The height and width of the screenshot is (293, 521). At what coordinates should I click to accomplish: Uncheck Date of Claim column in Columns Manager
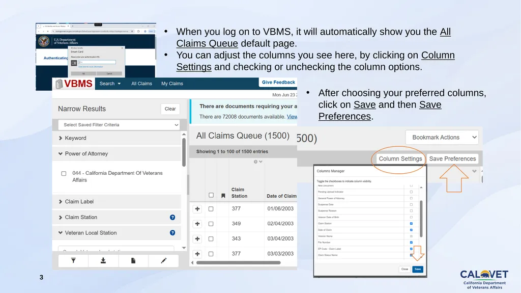[411, 230]
